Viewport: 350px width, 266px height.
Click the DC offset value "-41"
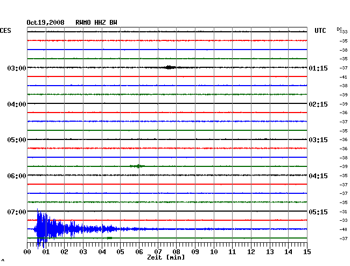344,77
